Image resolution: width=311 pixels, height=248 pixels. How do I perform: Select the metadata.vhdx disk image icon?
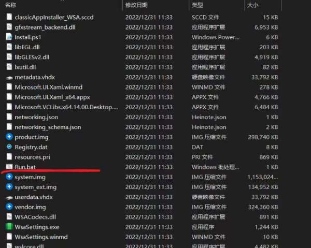click(x=9, y=78)
